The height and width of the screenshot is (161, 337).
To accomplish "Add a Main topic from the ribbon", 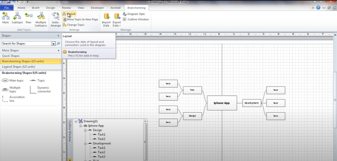I will pyautogui.click(x=6, y=18).
